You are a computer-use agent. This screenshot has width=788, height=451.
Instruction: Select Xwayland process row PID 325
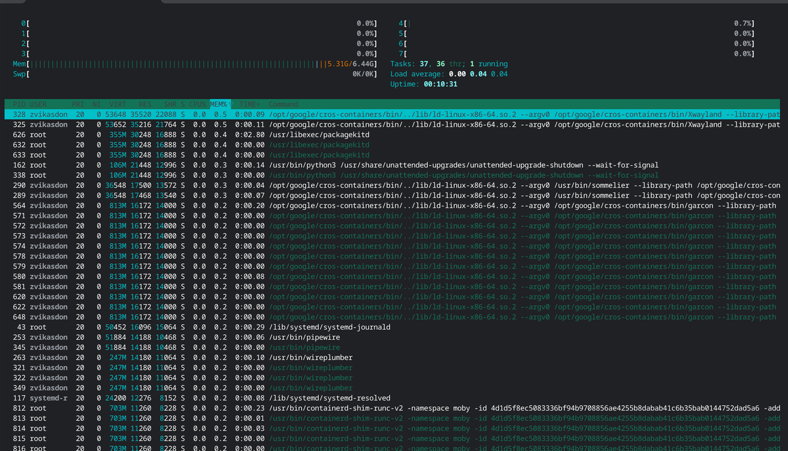coord(392,124)
